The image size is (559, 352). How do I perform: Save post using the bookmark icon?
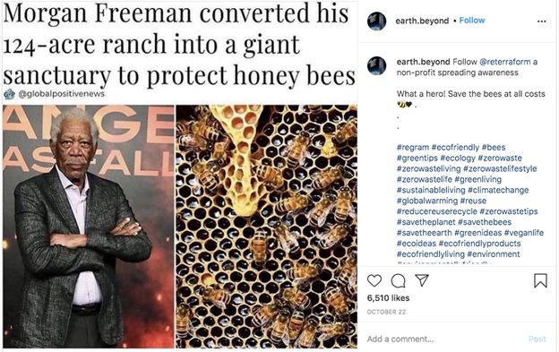pos(540,280)
